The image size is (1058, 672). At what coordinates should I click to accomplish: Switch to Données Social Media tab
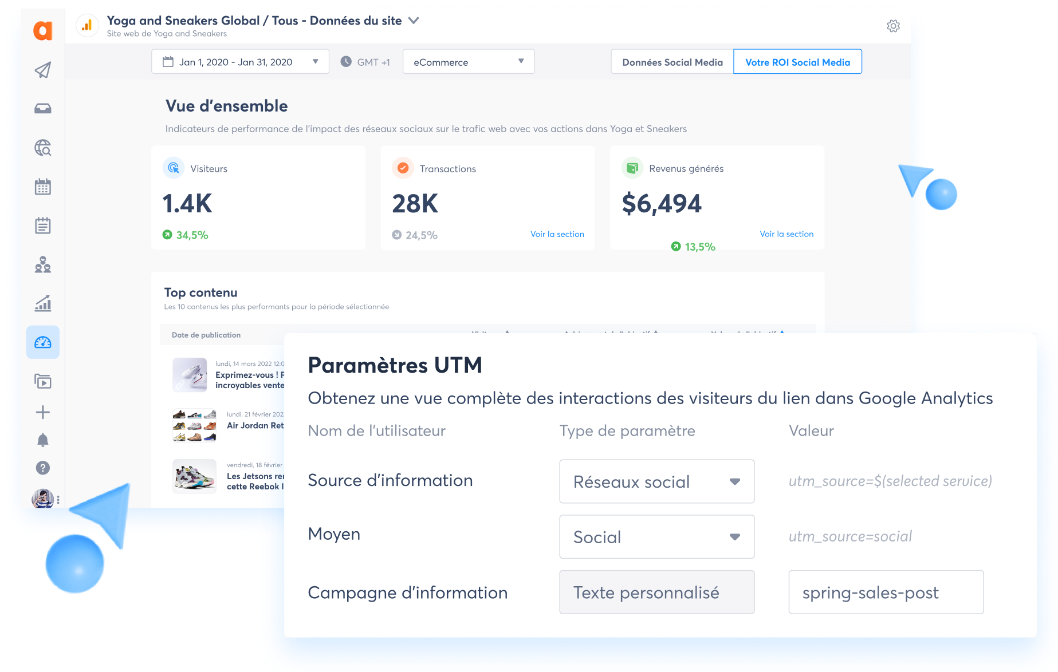pos(672,62)
